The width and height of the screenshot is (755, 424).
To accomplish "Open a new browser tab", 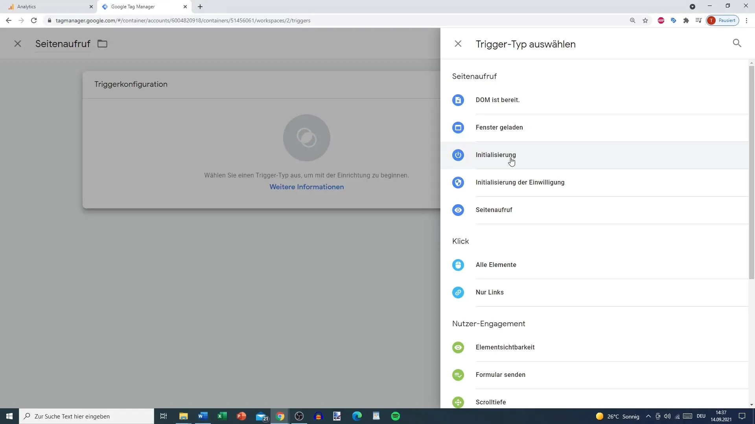I will [200, 7].
